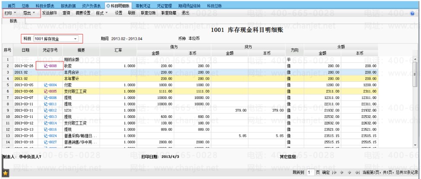
Task: Click the 序号 column header
Action: coord(7,50)
